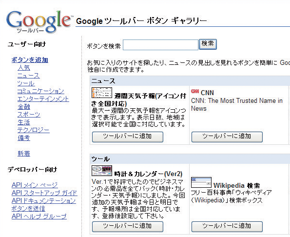This screenshot has height=237, width=290.
Task: Click the デベロッパー向け heading
Action: click(x=32, y=169)
